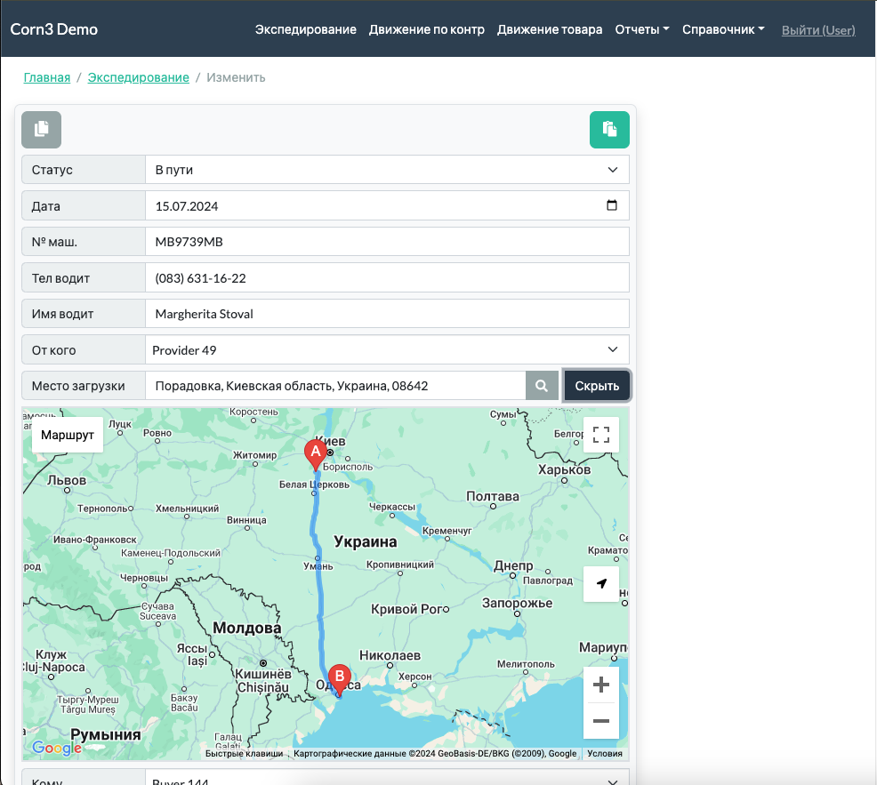
Task: Click the Маршрут button on the map
Action: click(68, 436)
